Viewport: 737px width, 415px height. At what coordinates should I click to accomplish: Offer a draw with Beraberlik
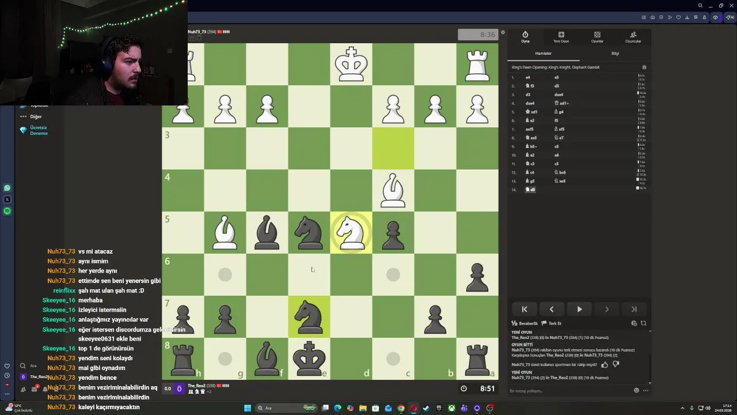click(x=525, y=323)
